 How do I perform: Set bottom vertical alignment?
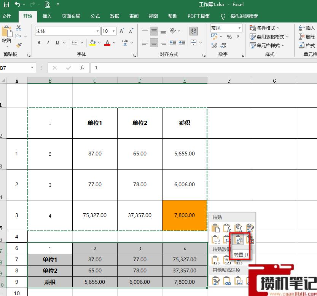(x=163, y=32)
